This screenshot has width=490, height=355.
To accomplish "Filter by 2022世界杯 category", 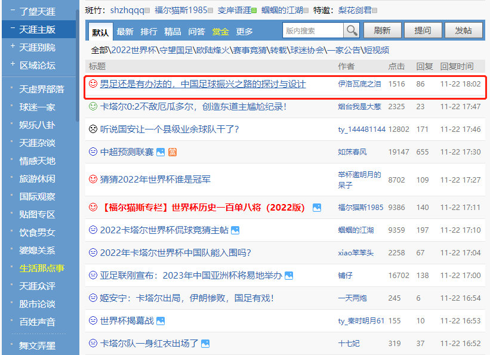I will (x=134, y=50).
